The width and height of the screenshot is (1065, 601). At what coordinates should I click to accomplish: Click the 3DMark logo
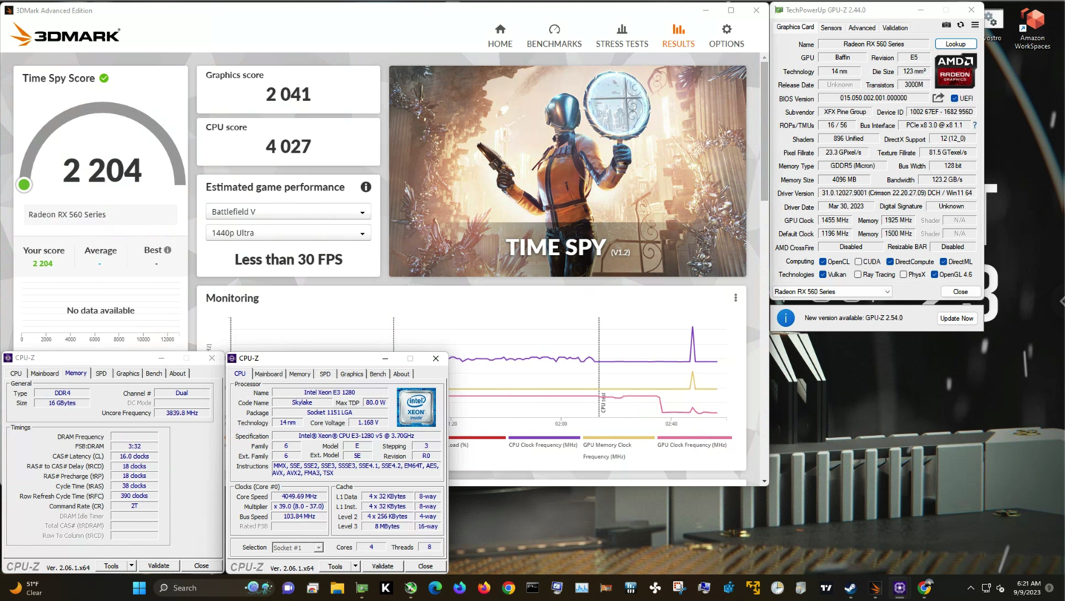pyautogui.click(x=65, y=35)
